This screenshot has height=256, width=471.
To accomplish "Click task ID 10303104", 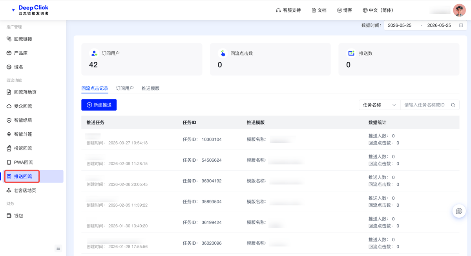I will pos(212,139).
